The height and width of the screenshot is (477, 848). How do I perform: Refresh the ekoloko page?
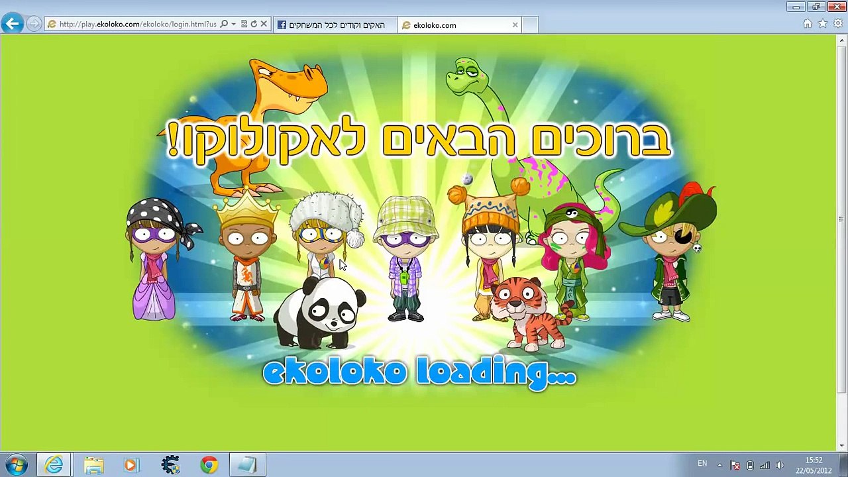254,25
